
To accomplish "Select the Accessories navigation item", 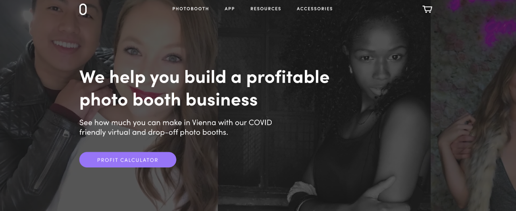I will pyautogui.click(x=315, y=9).
